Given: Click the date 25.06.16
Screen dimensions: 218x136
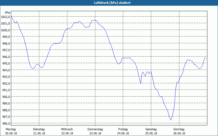Looking at the screenshot, I should [151, 133].
